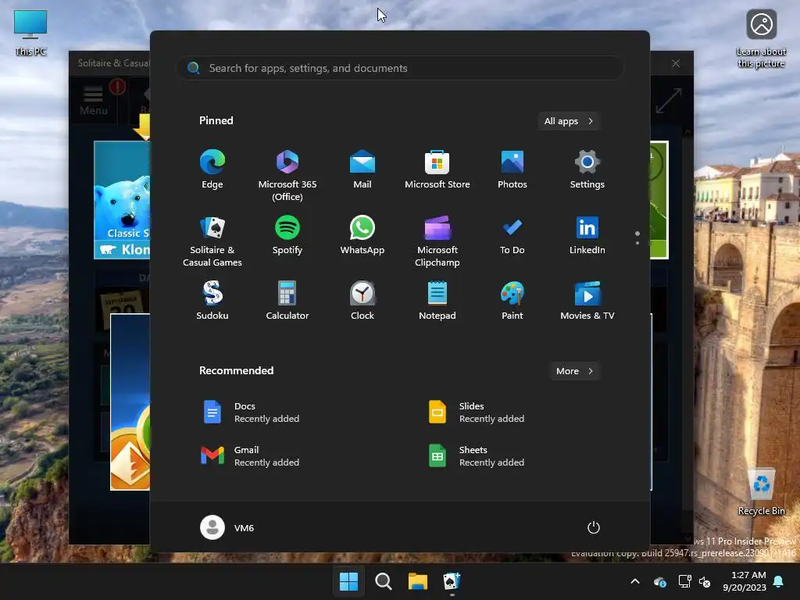The image size is (800, 600).
Task: Open clock and date 1:27 AM
Action: [x=745, y=581]
